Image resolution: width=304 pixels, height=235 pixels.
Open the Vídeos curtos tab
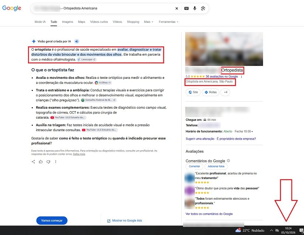pos(99,22)
